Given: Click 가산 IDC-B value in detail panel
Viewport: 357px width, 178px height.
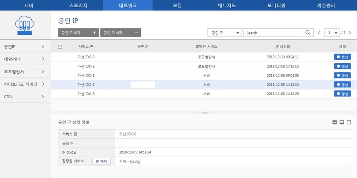Looking at the screenshot, I should (128, 134).
